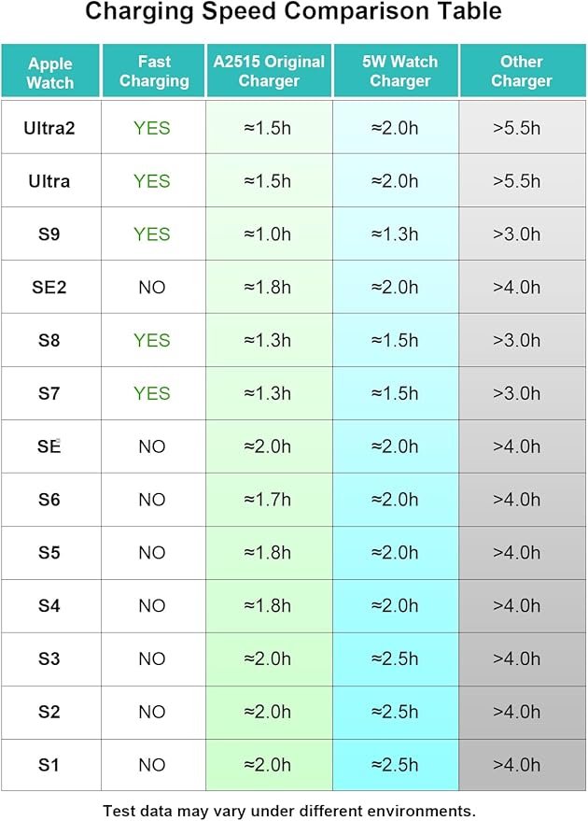Click the ≈1.0h cell for S9
Viewport: 588px width, 821px height.
(x=268, y=234)
